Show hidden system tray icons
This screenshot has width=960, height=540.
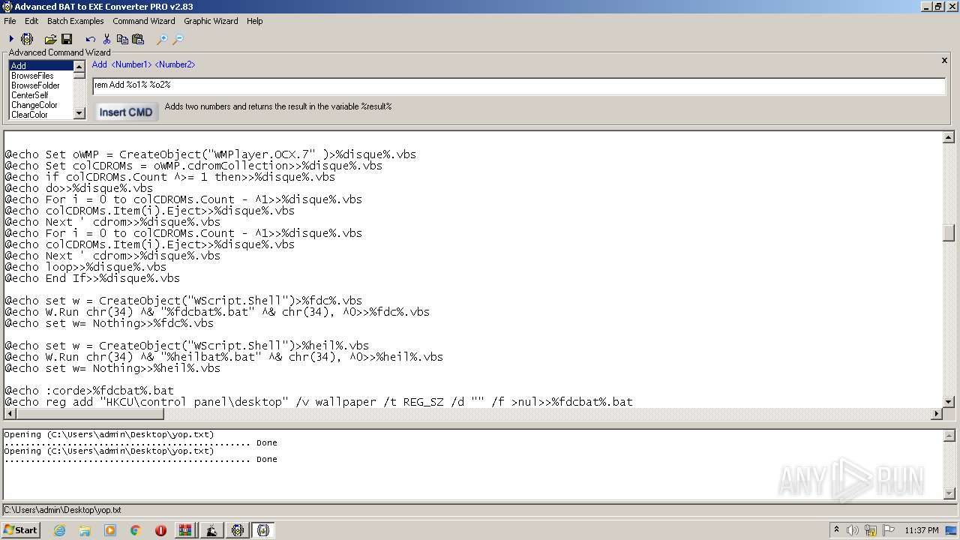837,530
